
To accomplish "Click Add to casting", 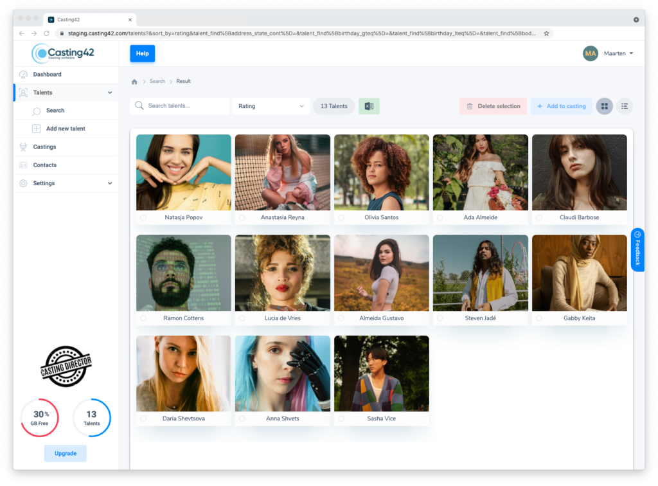I will (562, 106).
